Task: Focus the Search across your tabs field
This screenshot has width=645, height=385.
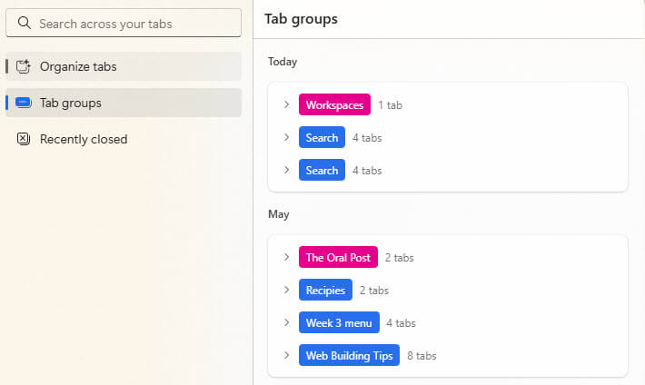Action: pyautogui.click(x=124, y=23)
